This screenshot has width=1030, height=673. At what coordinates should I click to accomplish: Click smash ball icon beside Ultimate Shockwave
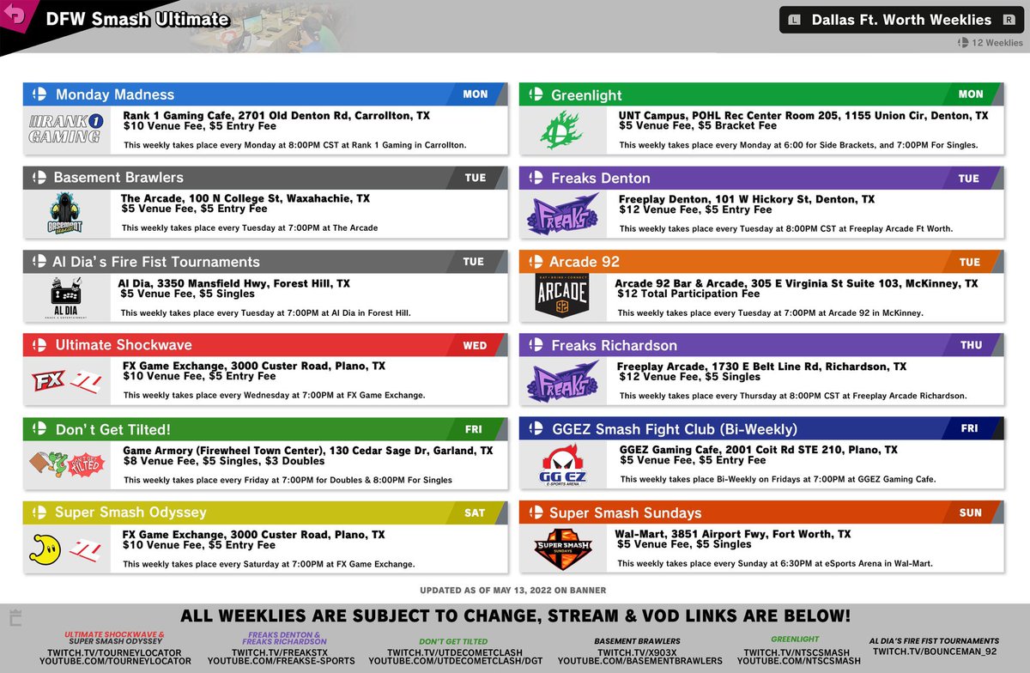[39, 345]
